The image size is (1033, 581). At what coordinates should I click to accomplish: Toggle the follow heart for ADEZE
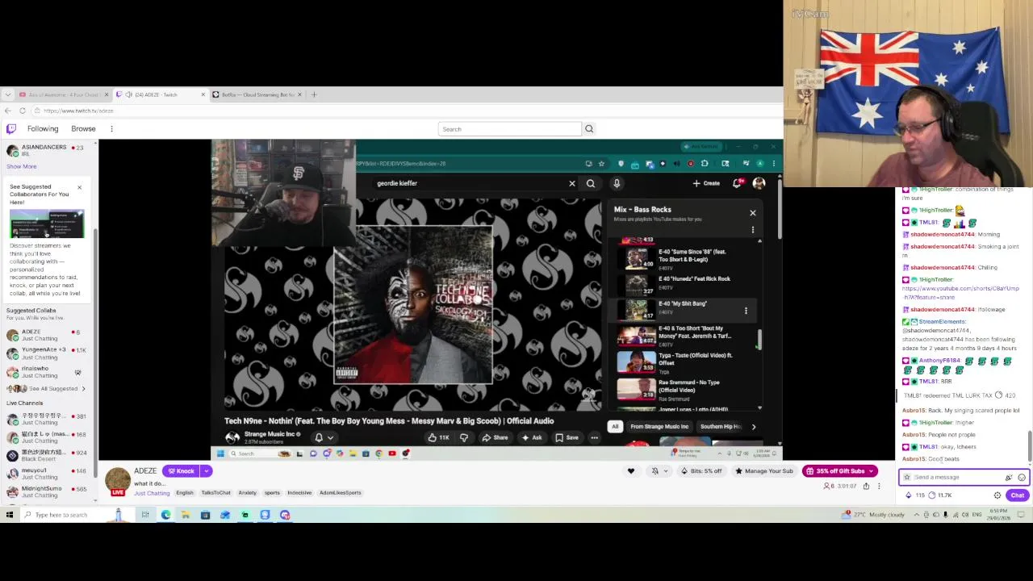pyautogui.click(x=631, y=471)
